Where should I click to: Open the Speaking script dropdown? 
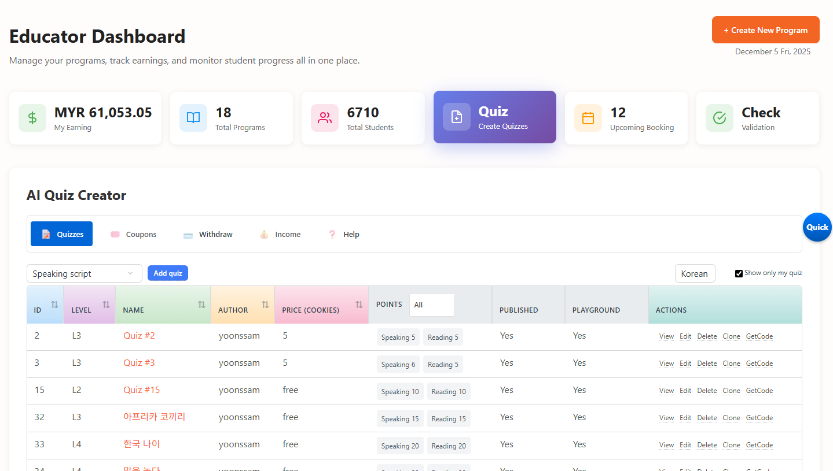tap(84, 273)
